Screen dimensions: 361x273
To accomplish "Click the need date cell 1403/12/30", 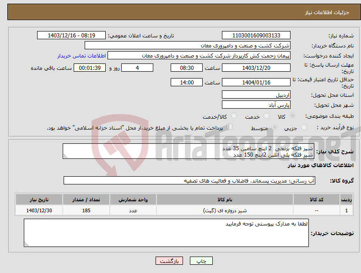I will pyautogui.click(x=39, y=210).
